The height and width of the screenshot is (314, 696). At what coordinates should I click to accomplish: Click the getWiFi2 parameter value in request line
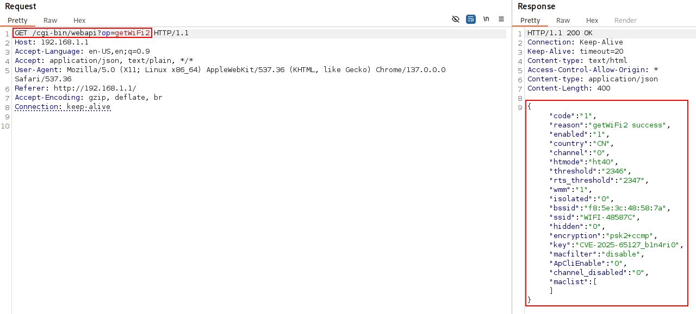point(132,33)
